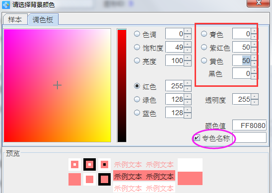Select the 蓝色 radio button
The width and height of the screenshot is (272, 193).
(x=137, y=113)
